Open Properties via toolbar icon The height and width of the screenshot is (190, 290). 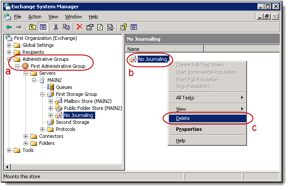pyautogui.click(x=90, y=27)
